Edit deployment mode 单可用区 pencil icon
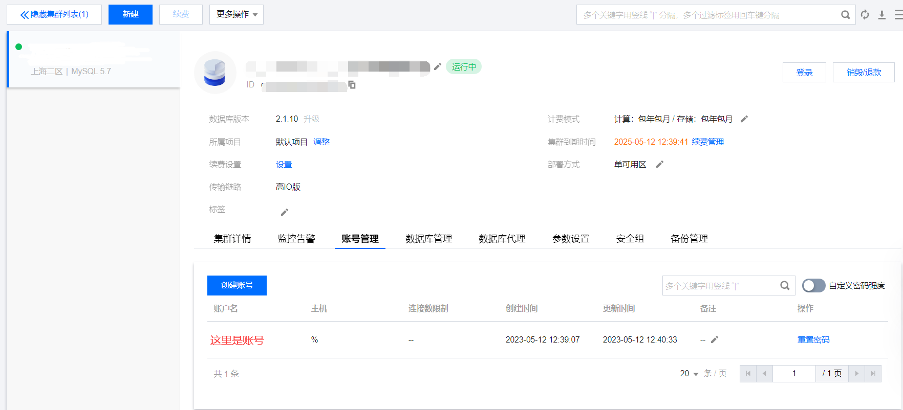This screenshot has width=903, height=410. point(660,164)
